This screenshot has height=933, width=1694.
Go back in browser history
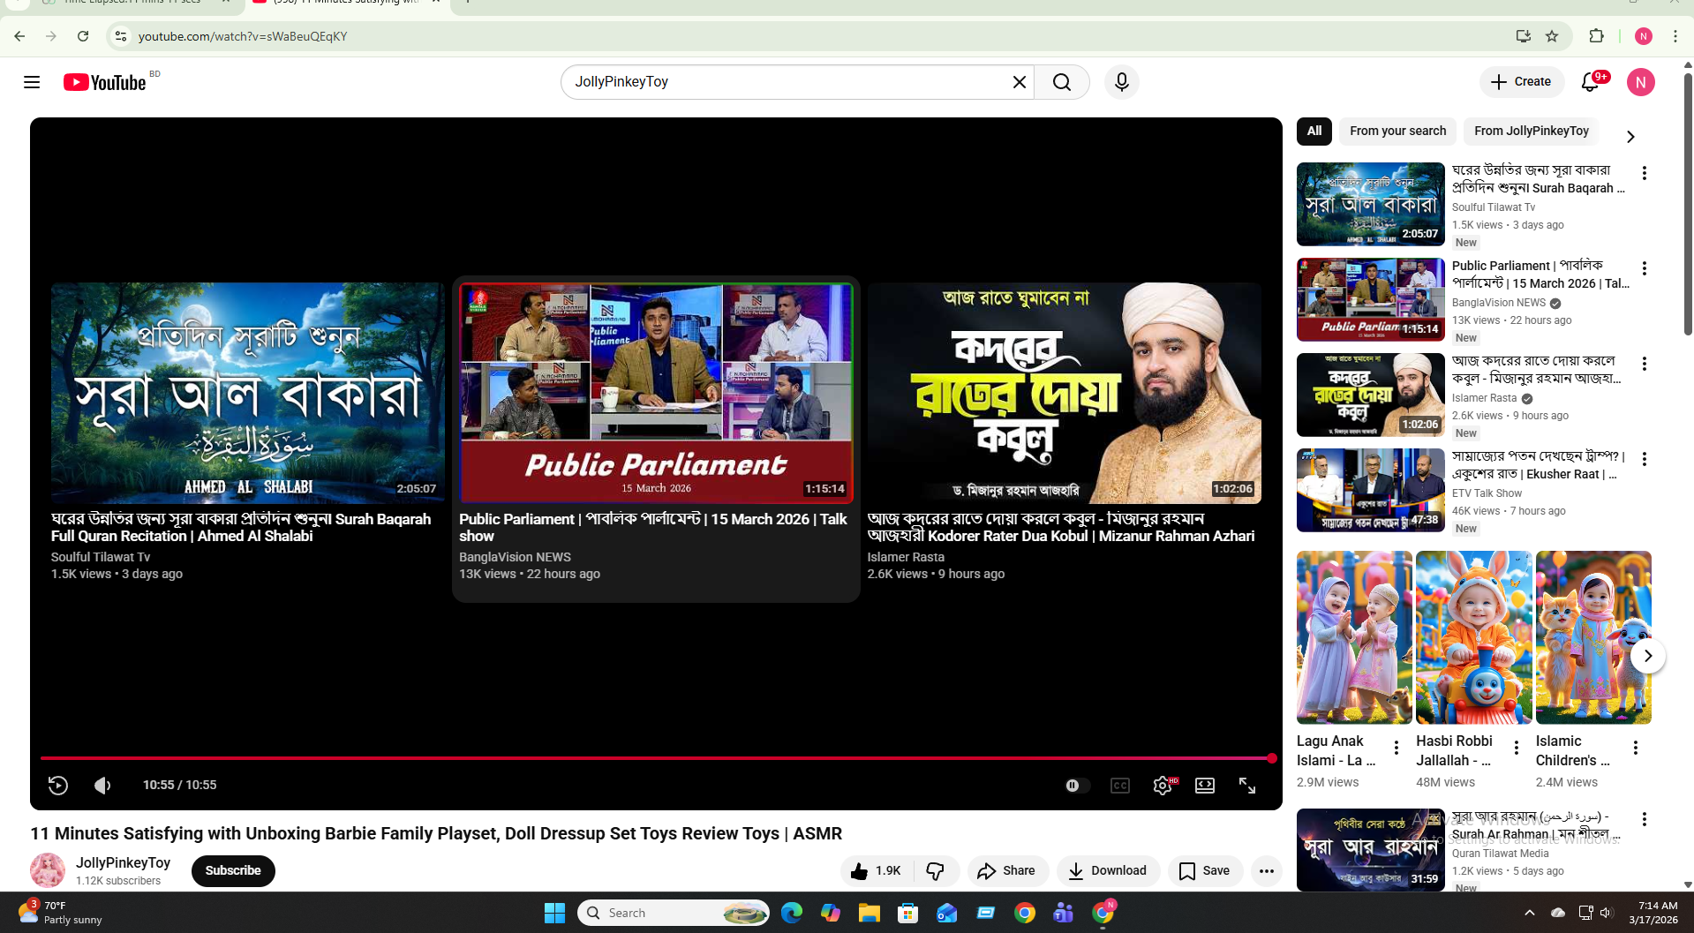(19, 36)
